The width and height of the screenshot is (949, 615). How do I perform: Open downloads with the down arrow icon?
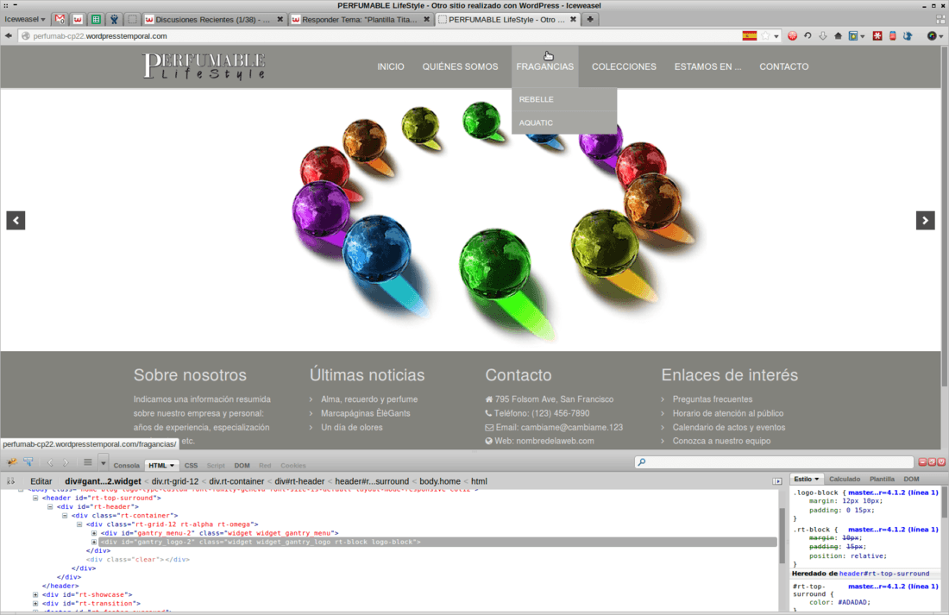pos(822,35)
